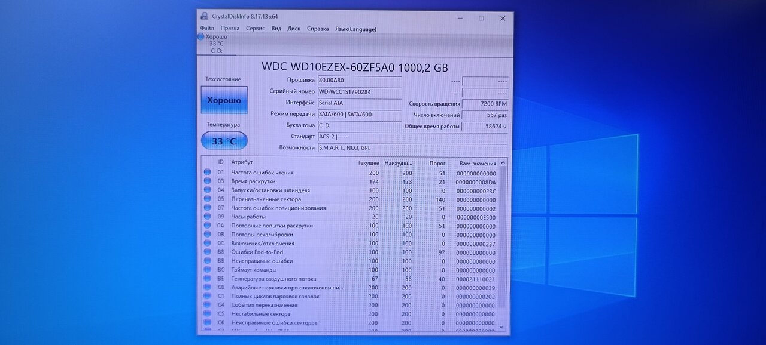Open the Файл menu
766x345 pixels.
click(x=207, y=28)
